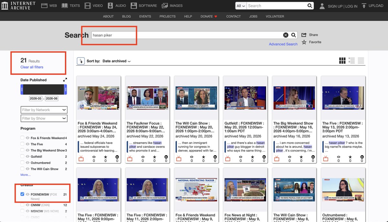Open Advanced Search link
Image resolution: width=388 pixels, height=222 pixels.
(x=283, y=44)
